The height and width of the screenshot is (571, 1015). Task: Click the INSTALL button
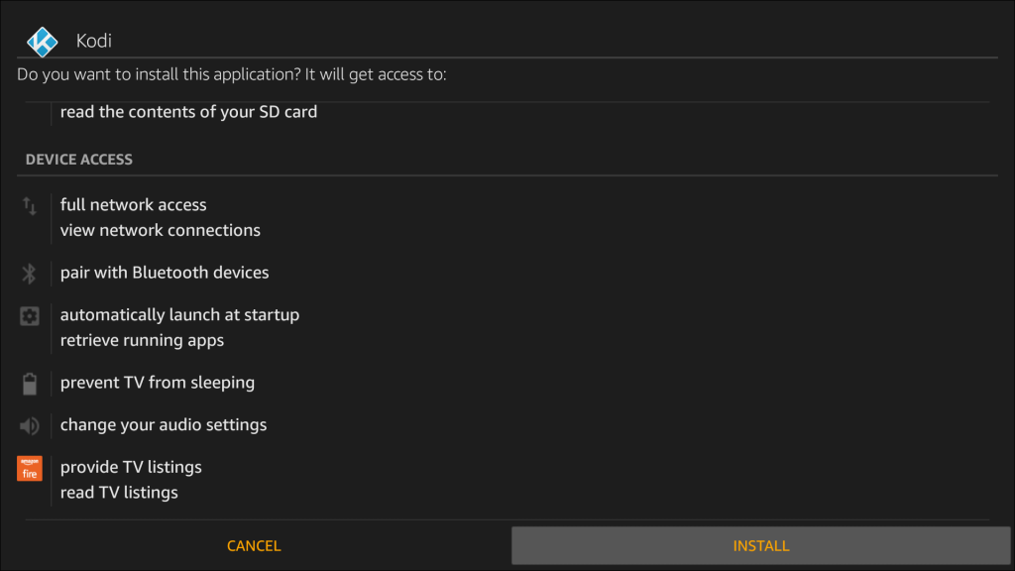[x=760, y=545]
